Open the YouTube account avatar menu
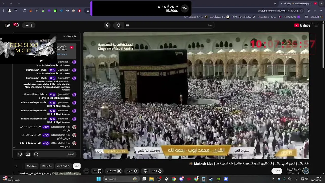325x183 pixels. (x=8, y=25)
